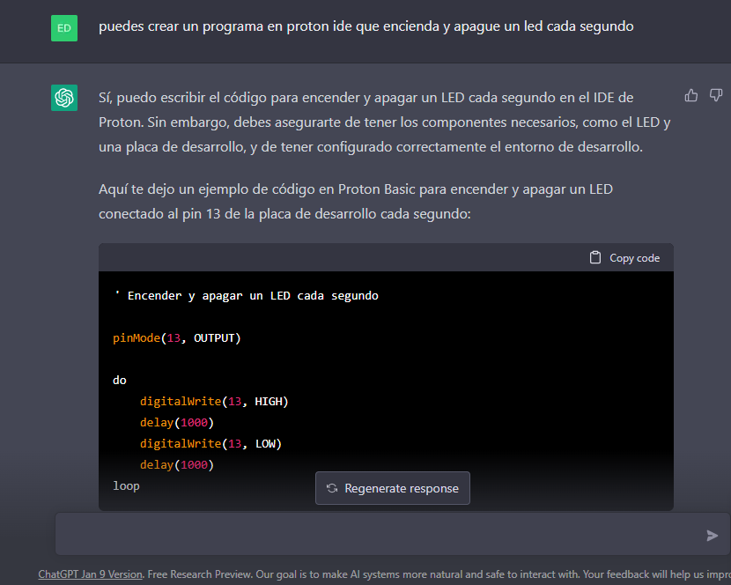Image resolution: width=731 pixels, height=585 pixels.
Task: Click the paragraph starting 'Sí, puedo escribir'
Action: (385, 122)
